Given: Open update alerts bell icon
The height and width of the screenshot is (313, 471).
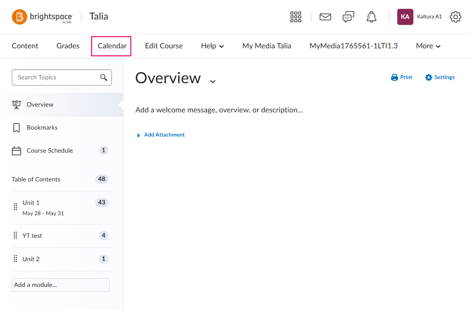Looking at the screenshot, I should (x=371, y=17).
